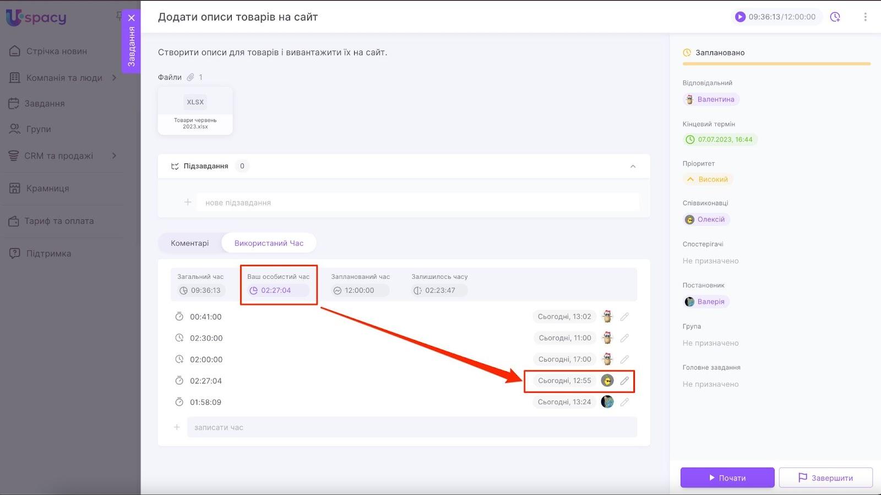Expand CRM та продажі submenu
The image size is (881, 495).
pyautogui.click(x=114, y=156)
